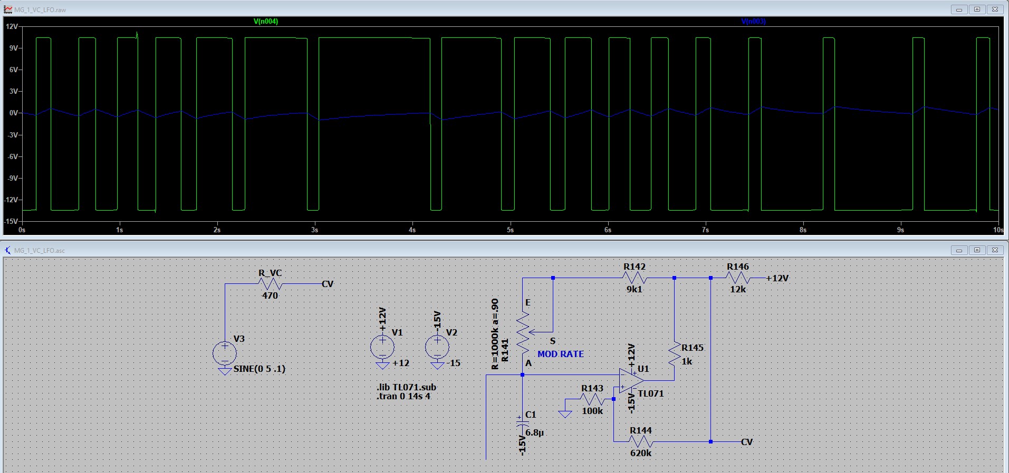
Task: Select the V1 voltage source symbol
Action: pyautogui.click(x=382, y=348)
